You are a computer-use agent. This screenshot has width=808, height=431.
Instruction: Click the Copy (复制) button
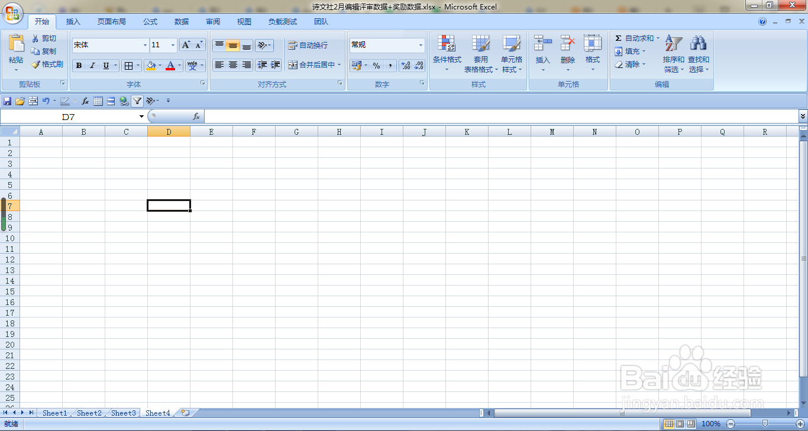44,51
